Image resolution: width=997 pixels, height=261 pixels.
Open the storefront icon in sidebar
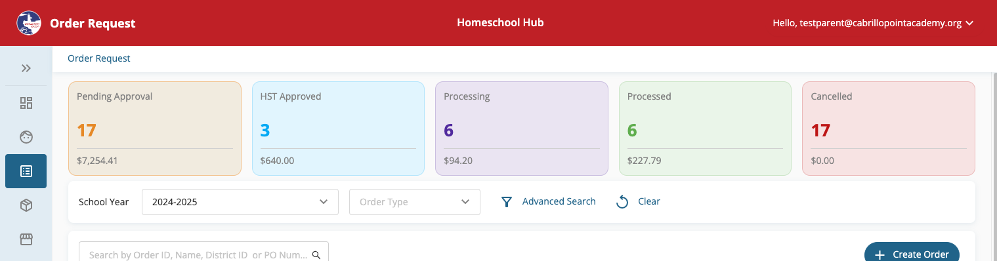click(x=26, y=239)
